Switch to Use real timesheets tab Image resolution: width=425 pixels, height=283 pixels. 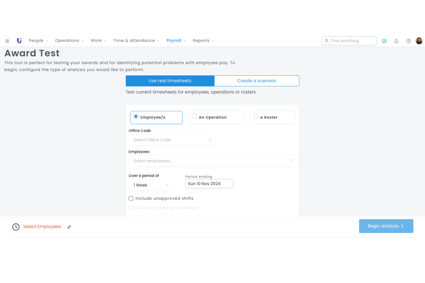(170, 81)
